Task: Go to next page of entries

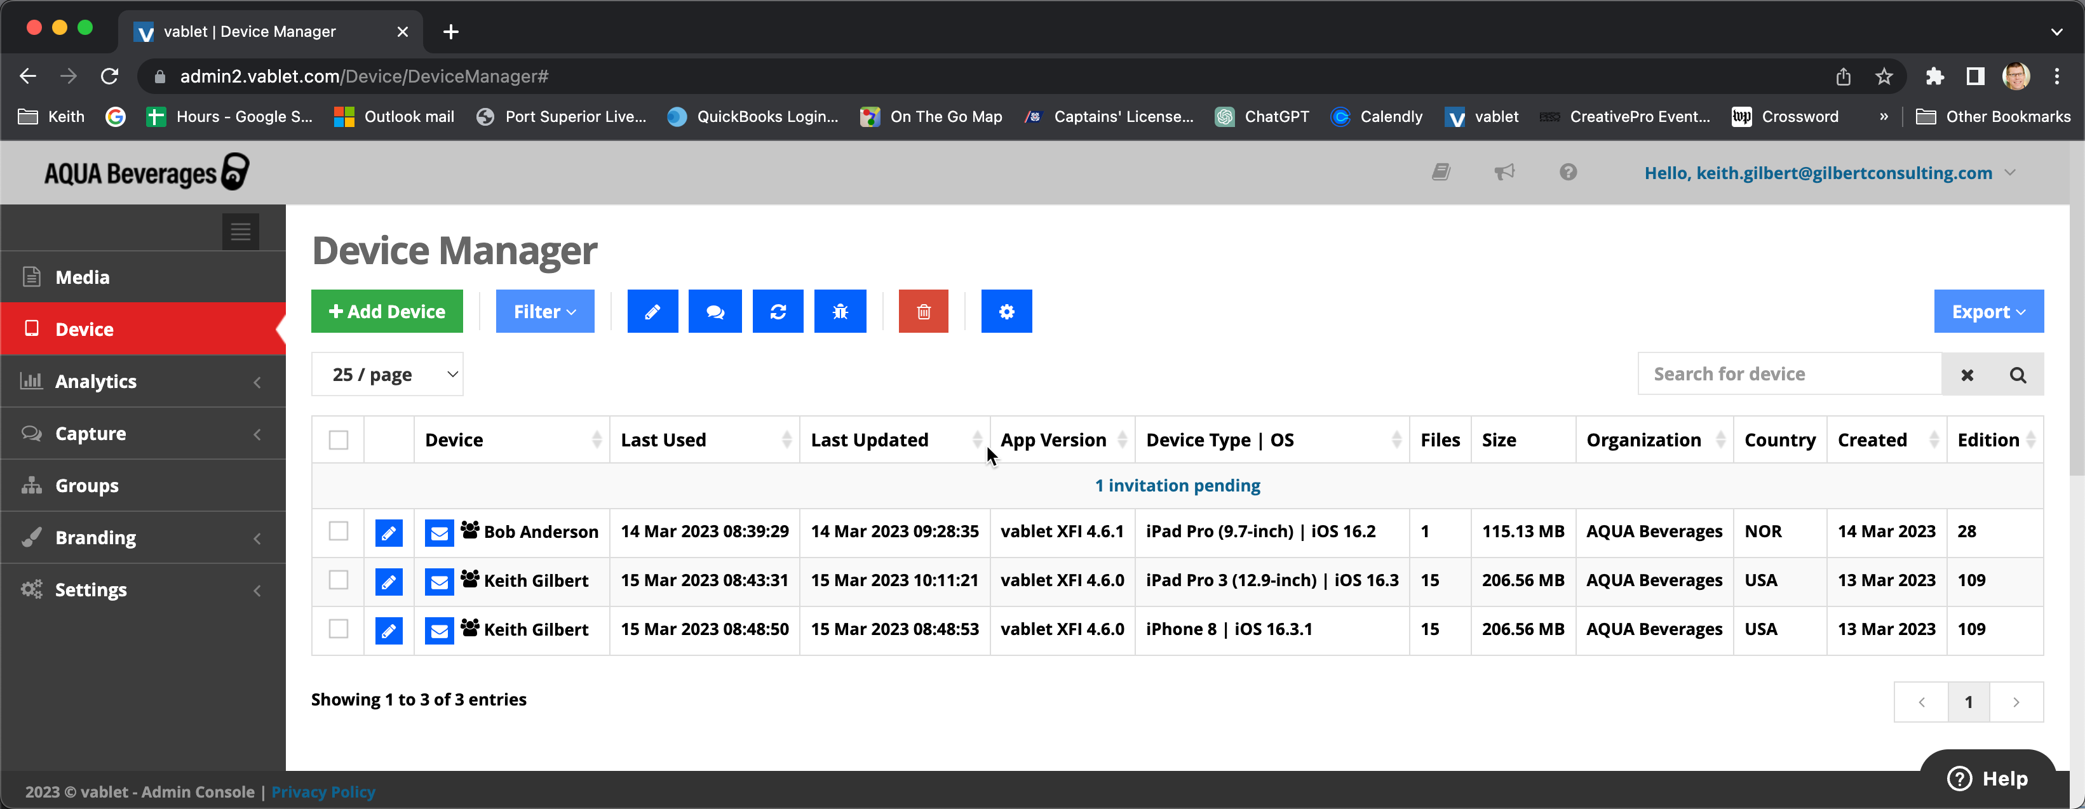Action: click(x=2016, y=702)
